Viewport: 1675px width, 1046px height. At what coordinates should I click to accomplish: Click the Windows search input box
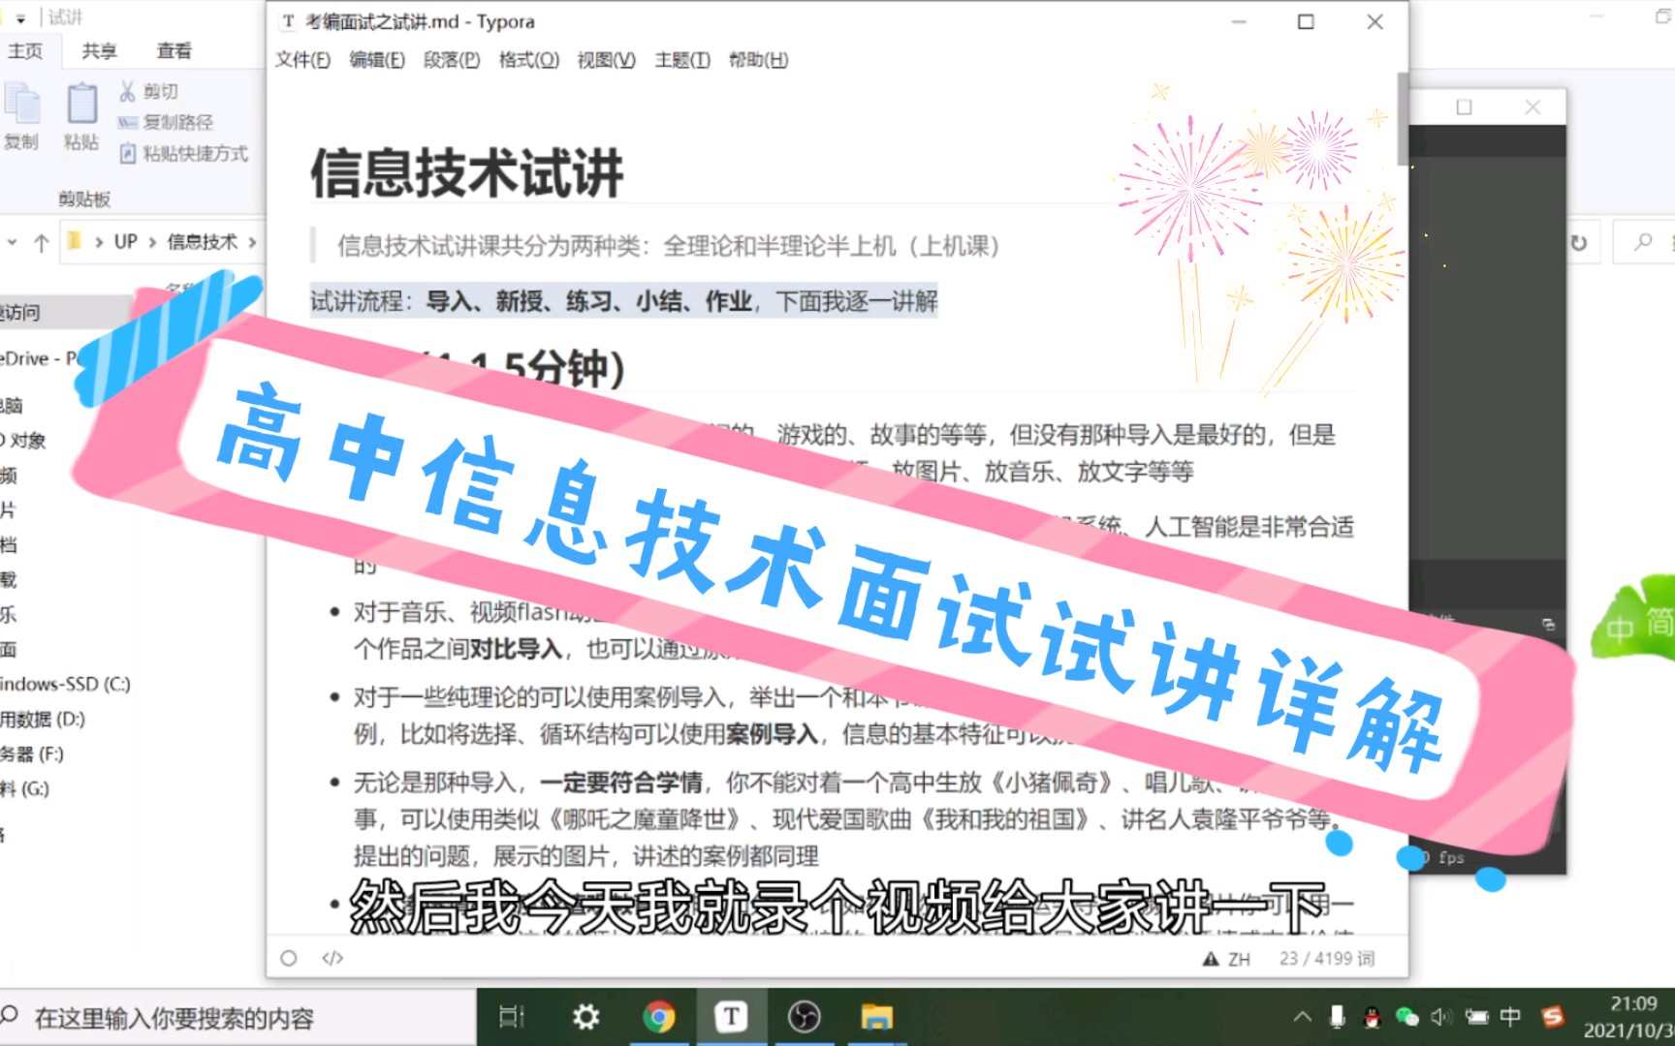tap(174, 1017)
